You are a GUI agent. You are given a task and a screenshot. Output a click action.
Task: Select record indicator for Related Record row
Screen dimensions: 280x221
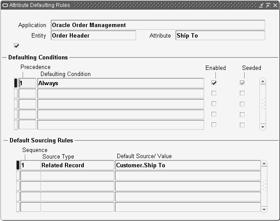(x=18, y=165)
